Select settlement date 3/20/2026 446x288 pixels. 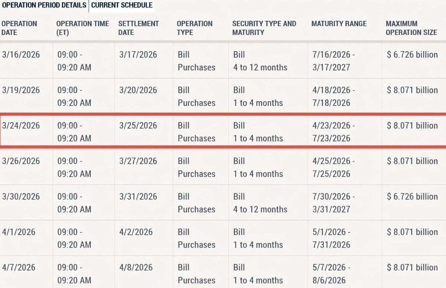pos(138,90)
